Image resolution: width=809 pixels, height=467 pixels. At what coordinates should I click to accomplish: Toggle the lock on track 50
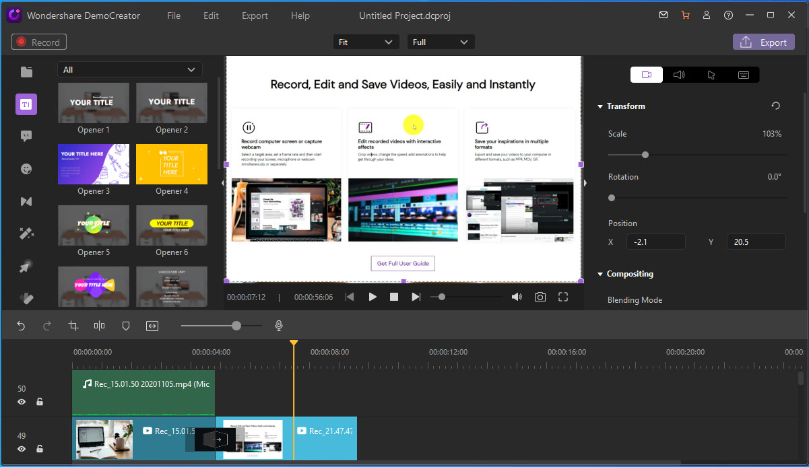tap(40, 402)
